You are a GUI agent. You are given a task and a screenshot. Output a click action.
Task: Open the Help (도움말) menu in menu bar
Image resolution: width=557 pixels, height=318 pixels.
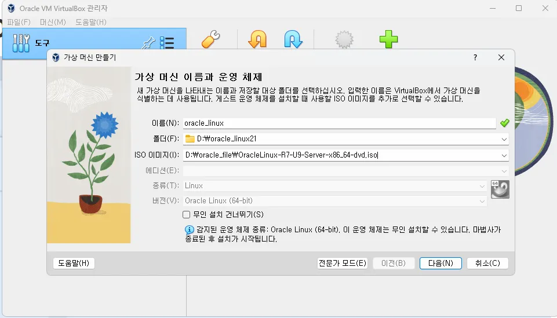click(91, 22)
